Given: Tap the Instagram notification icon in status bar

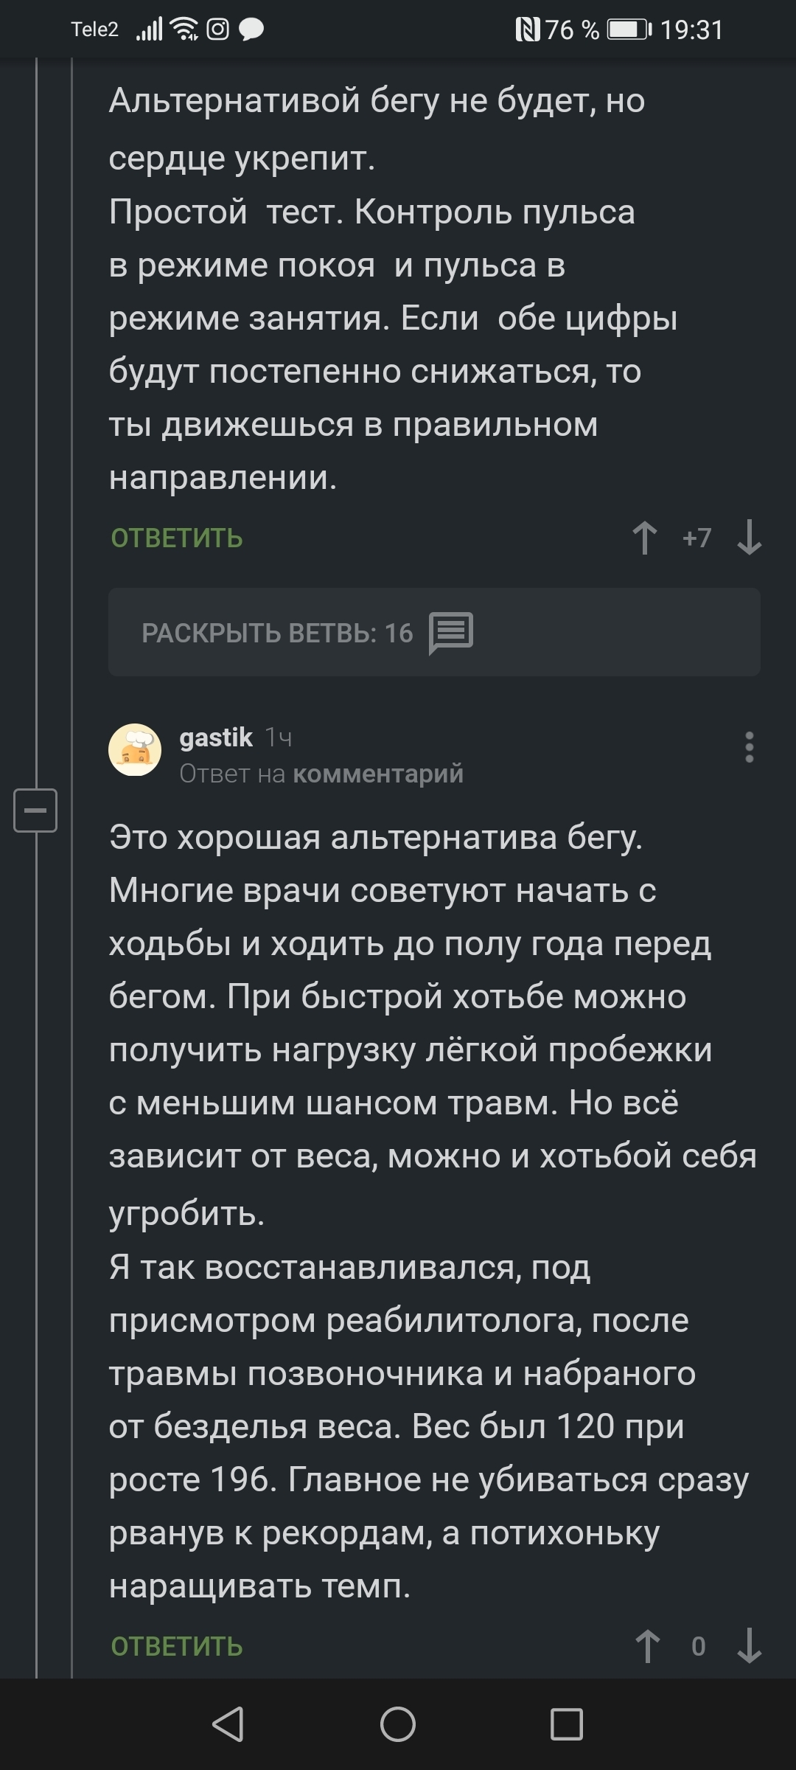Looking at the screenshot, I should click(217, 29).
